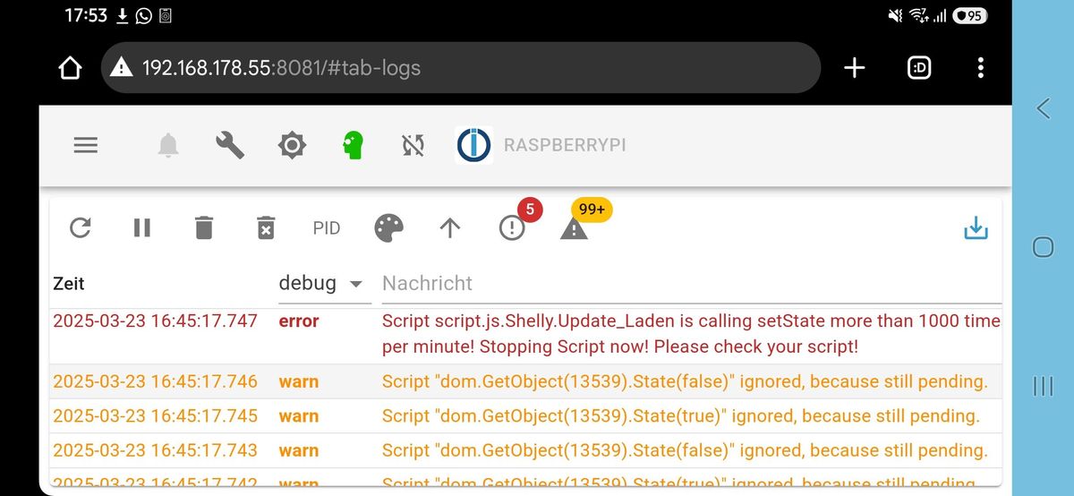Select the error log row message

coord(691,333)
